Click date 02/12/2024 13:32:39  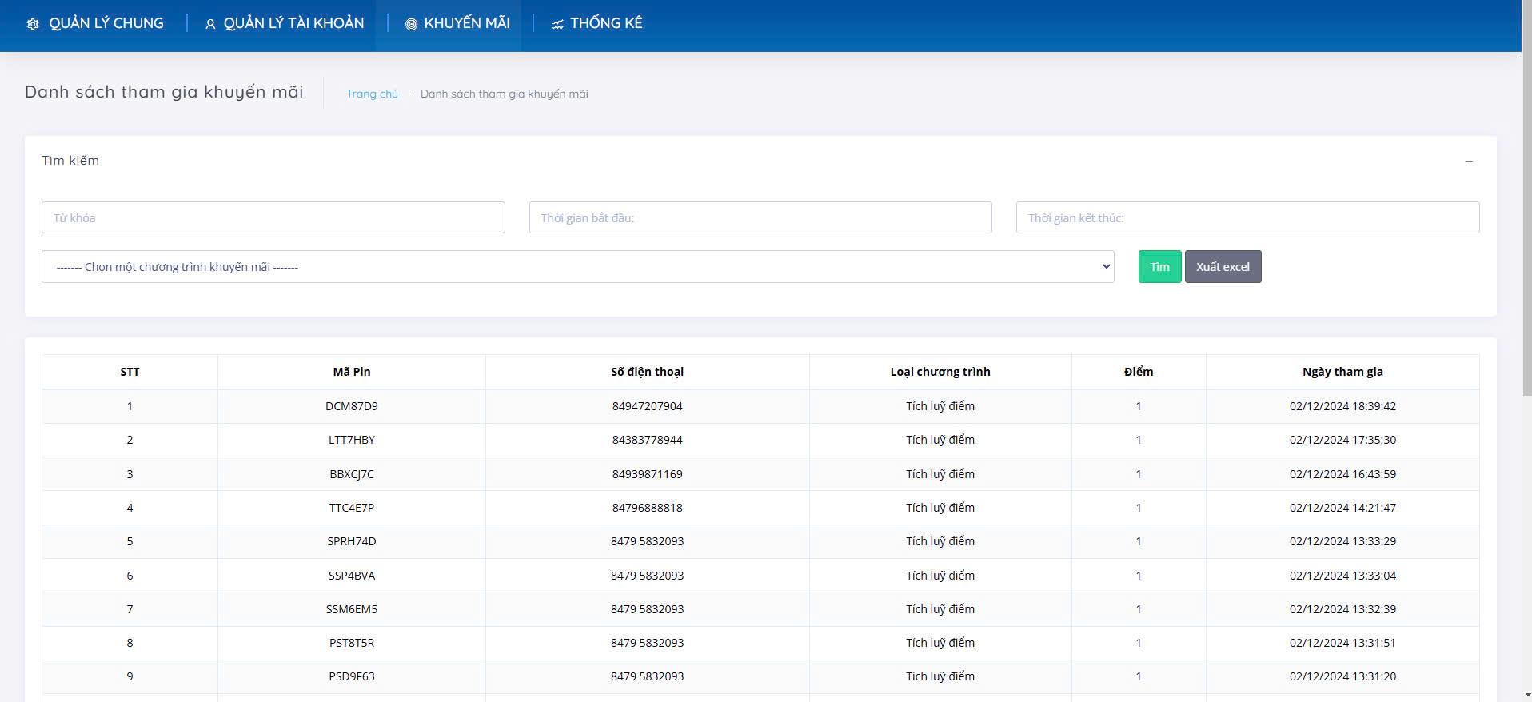[1342, 609]
